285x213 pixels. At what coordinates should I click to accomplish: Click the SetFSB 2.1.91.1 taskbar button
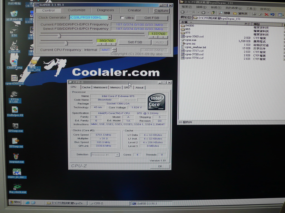click(x=151, y=203)
